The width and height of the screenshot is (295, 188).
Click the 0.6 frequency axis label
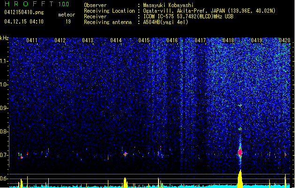point(4,179)
